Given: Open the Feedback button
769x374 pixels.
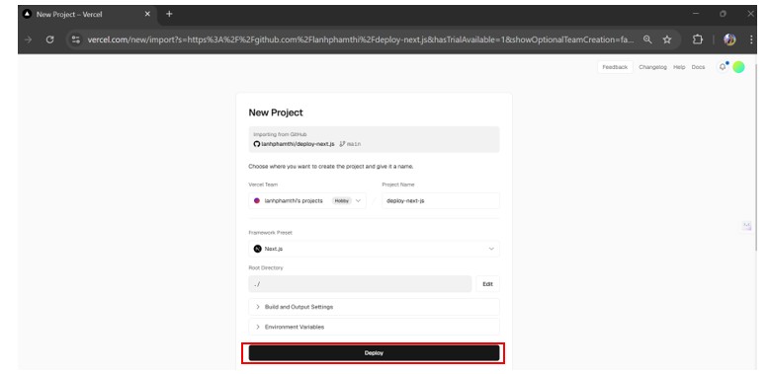Looking at the screenshot, I should pyautogui.click(x=615, y=67).
